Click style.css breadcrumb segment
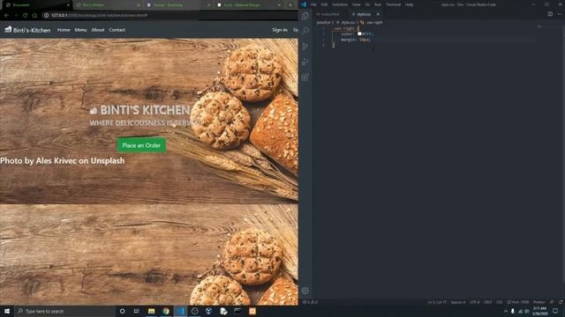 coord(349,22)
